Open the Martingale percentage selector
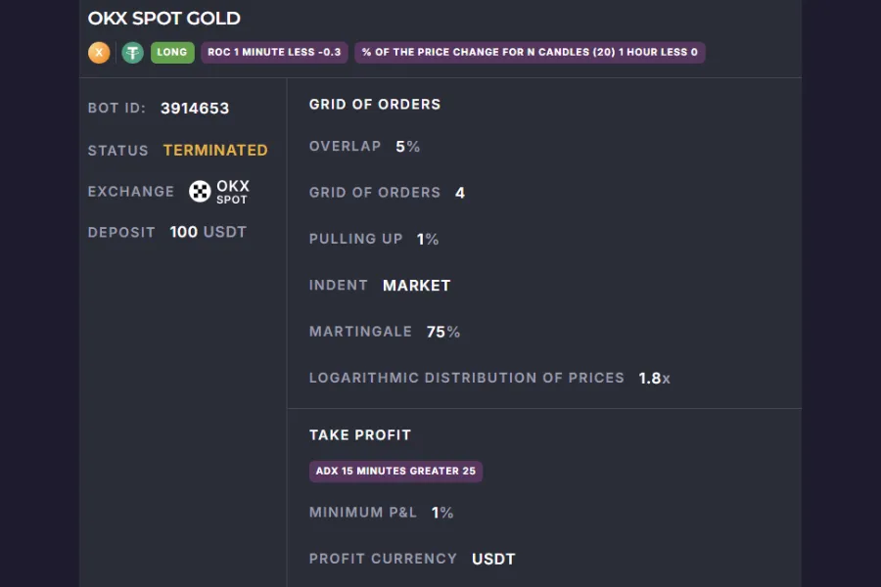Screen dimensions: 881x587 coord(443,331)
